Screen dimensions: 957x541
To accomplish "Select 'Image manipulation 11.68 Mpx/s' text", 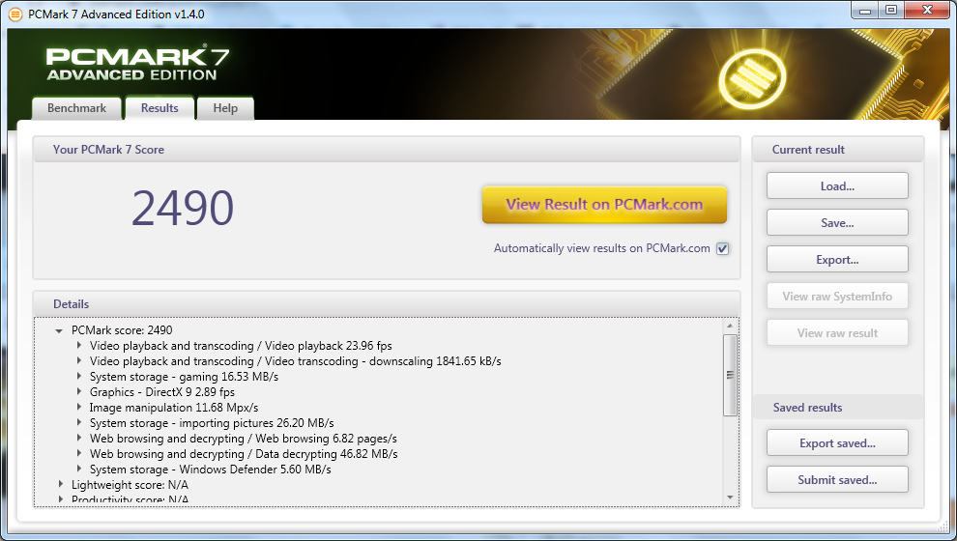I will [174, 408].
